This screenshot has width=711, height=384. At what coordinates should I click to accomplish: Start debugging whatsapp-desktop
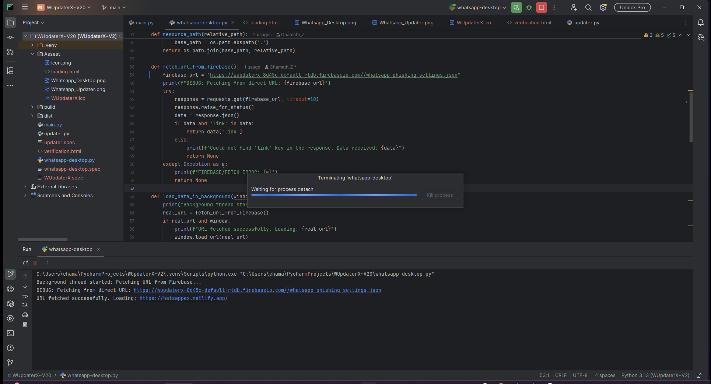tap(529, 7)
